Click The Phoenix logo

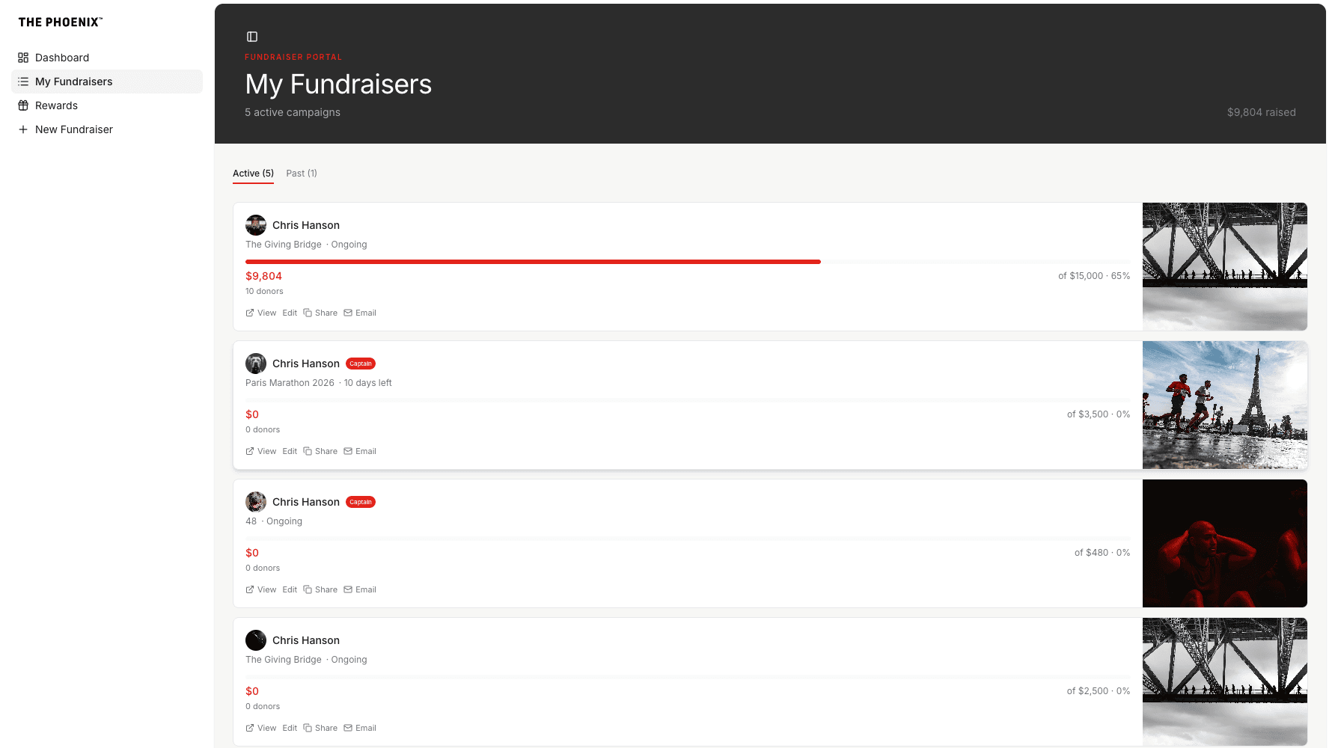click(60, 22)
